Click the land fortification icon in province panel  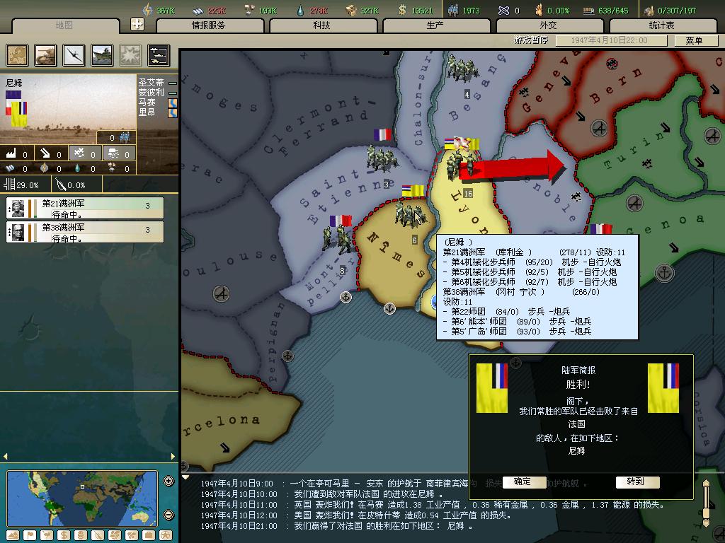(x=113, y=153)
